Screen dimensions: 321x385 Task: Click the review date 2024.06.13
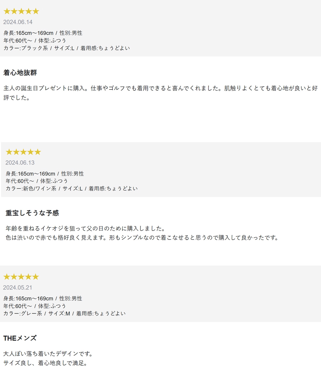(x=20, y=163)
